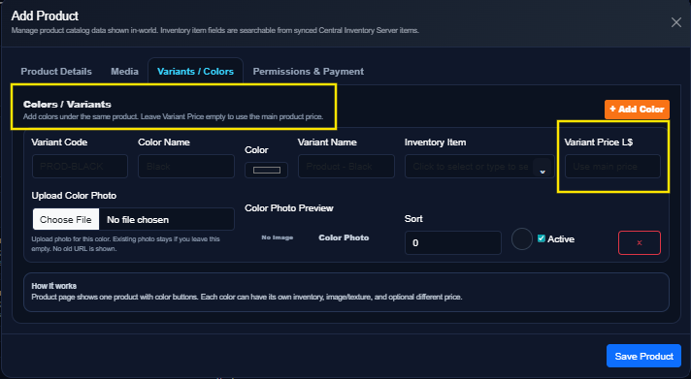Click the + Add Color button
This screenshot has width=691, height=379.
pyautogui.click(x=637, y=110)
